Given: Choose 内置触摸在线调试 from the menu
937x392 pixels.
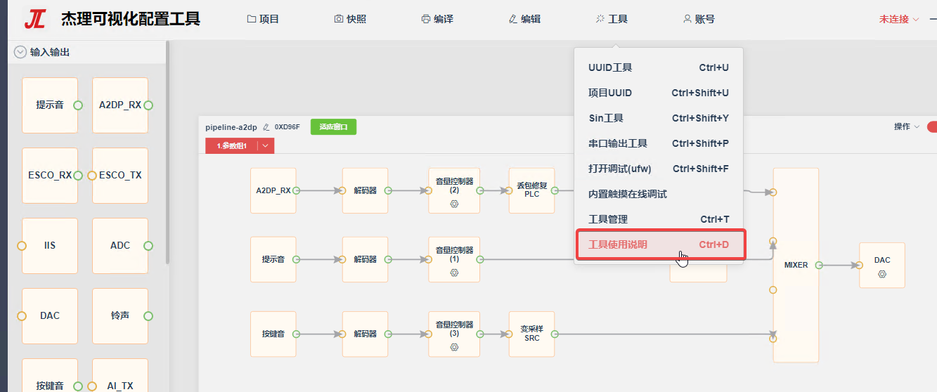Looking at the screenshot, I should [659, 195].
